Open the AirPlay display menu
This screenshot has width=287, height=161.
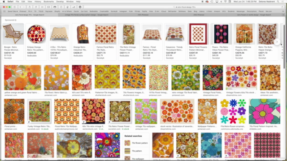pyautogui.click(x=217, y=1)
